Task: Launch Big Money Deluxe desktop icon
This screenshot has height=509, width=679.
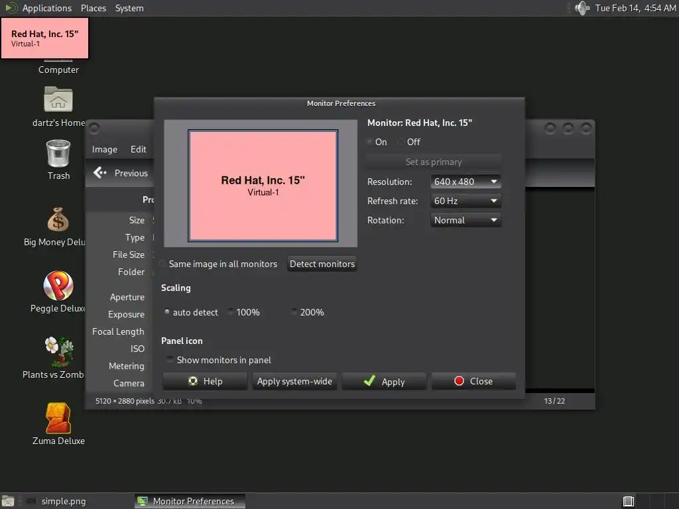Action: 58,219
